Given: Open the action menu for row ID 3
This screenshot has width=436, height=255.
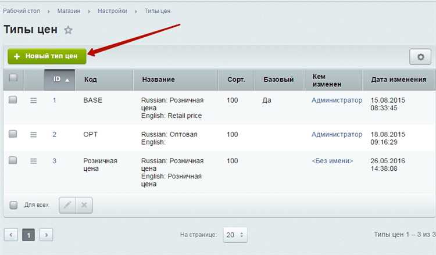Looking at the screenshot, I should coord(33,161).
